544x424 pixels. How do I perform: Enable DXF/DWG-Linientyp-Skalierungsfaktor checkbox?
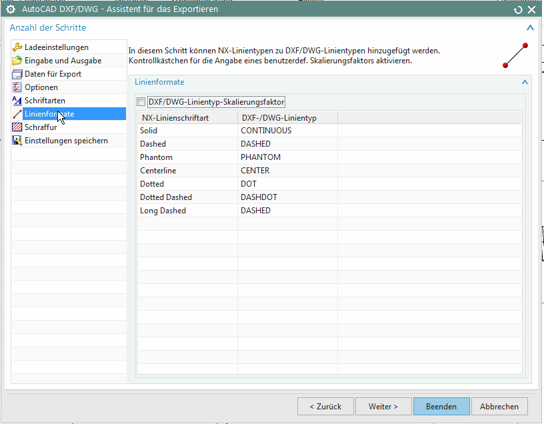click(141, 102)
